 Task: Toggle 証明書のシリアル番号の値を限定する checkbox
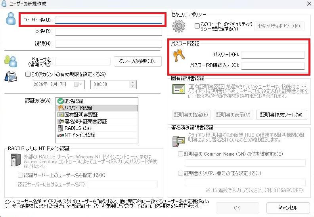point(180,173)
